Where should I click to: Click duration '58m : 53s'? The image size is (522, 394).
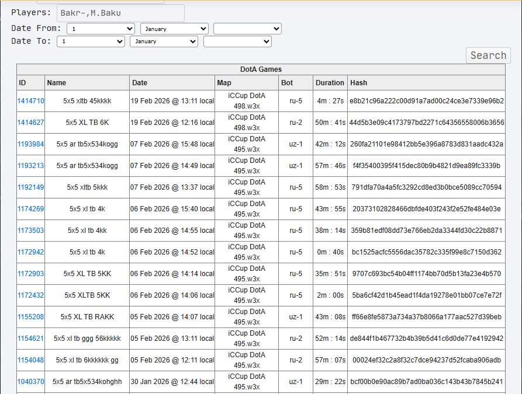[330, 187]
